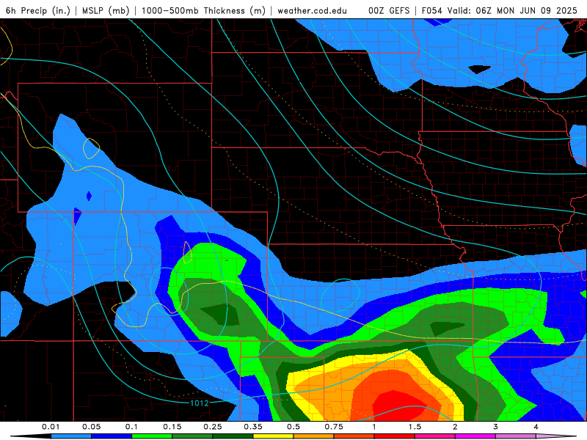Click the '0.15' colorbar tick label
The width and height of the screenshot is (587, 440).
(x=172, y=427)
